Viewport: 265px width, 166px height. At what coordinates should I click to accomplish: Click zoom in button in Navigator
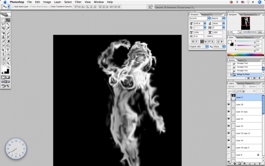[260, 32]
